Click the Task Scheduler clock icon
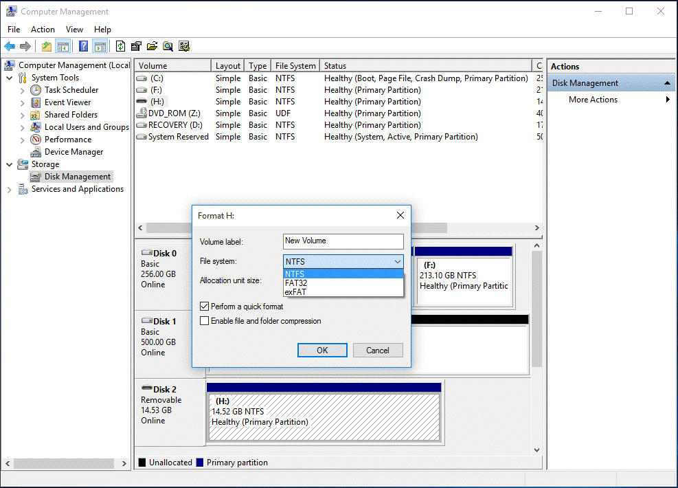 point(36,90)
